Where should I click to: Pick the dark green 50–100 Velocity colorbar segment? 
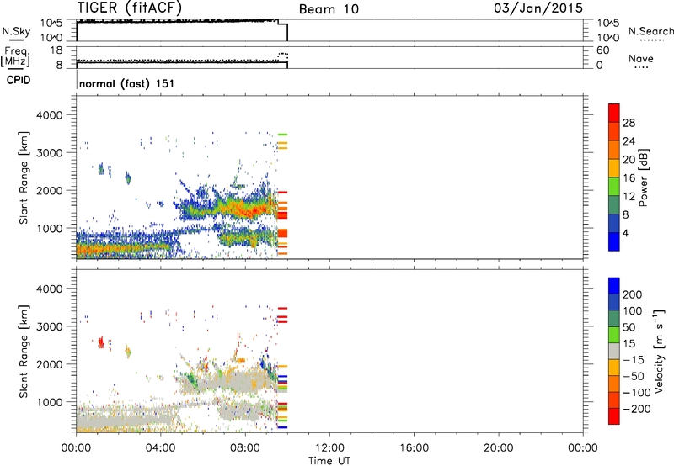pos(614,319)
